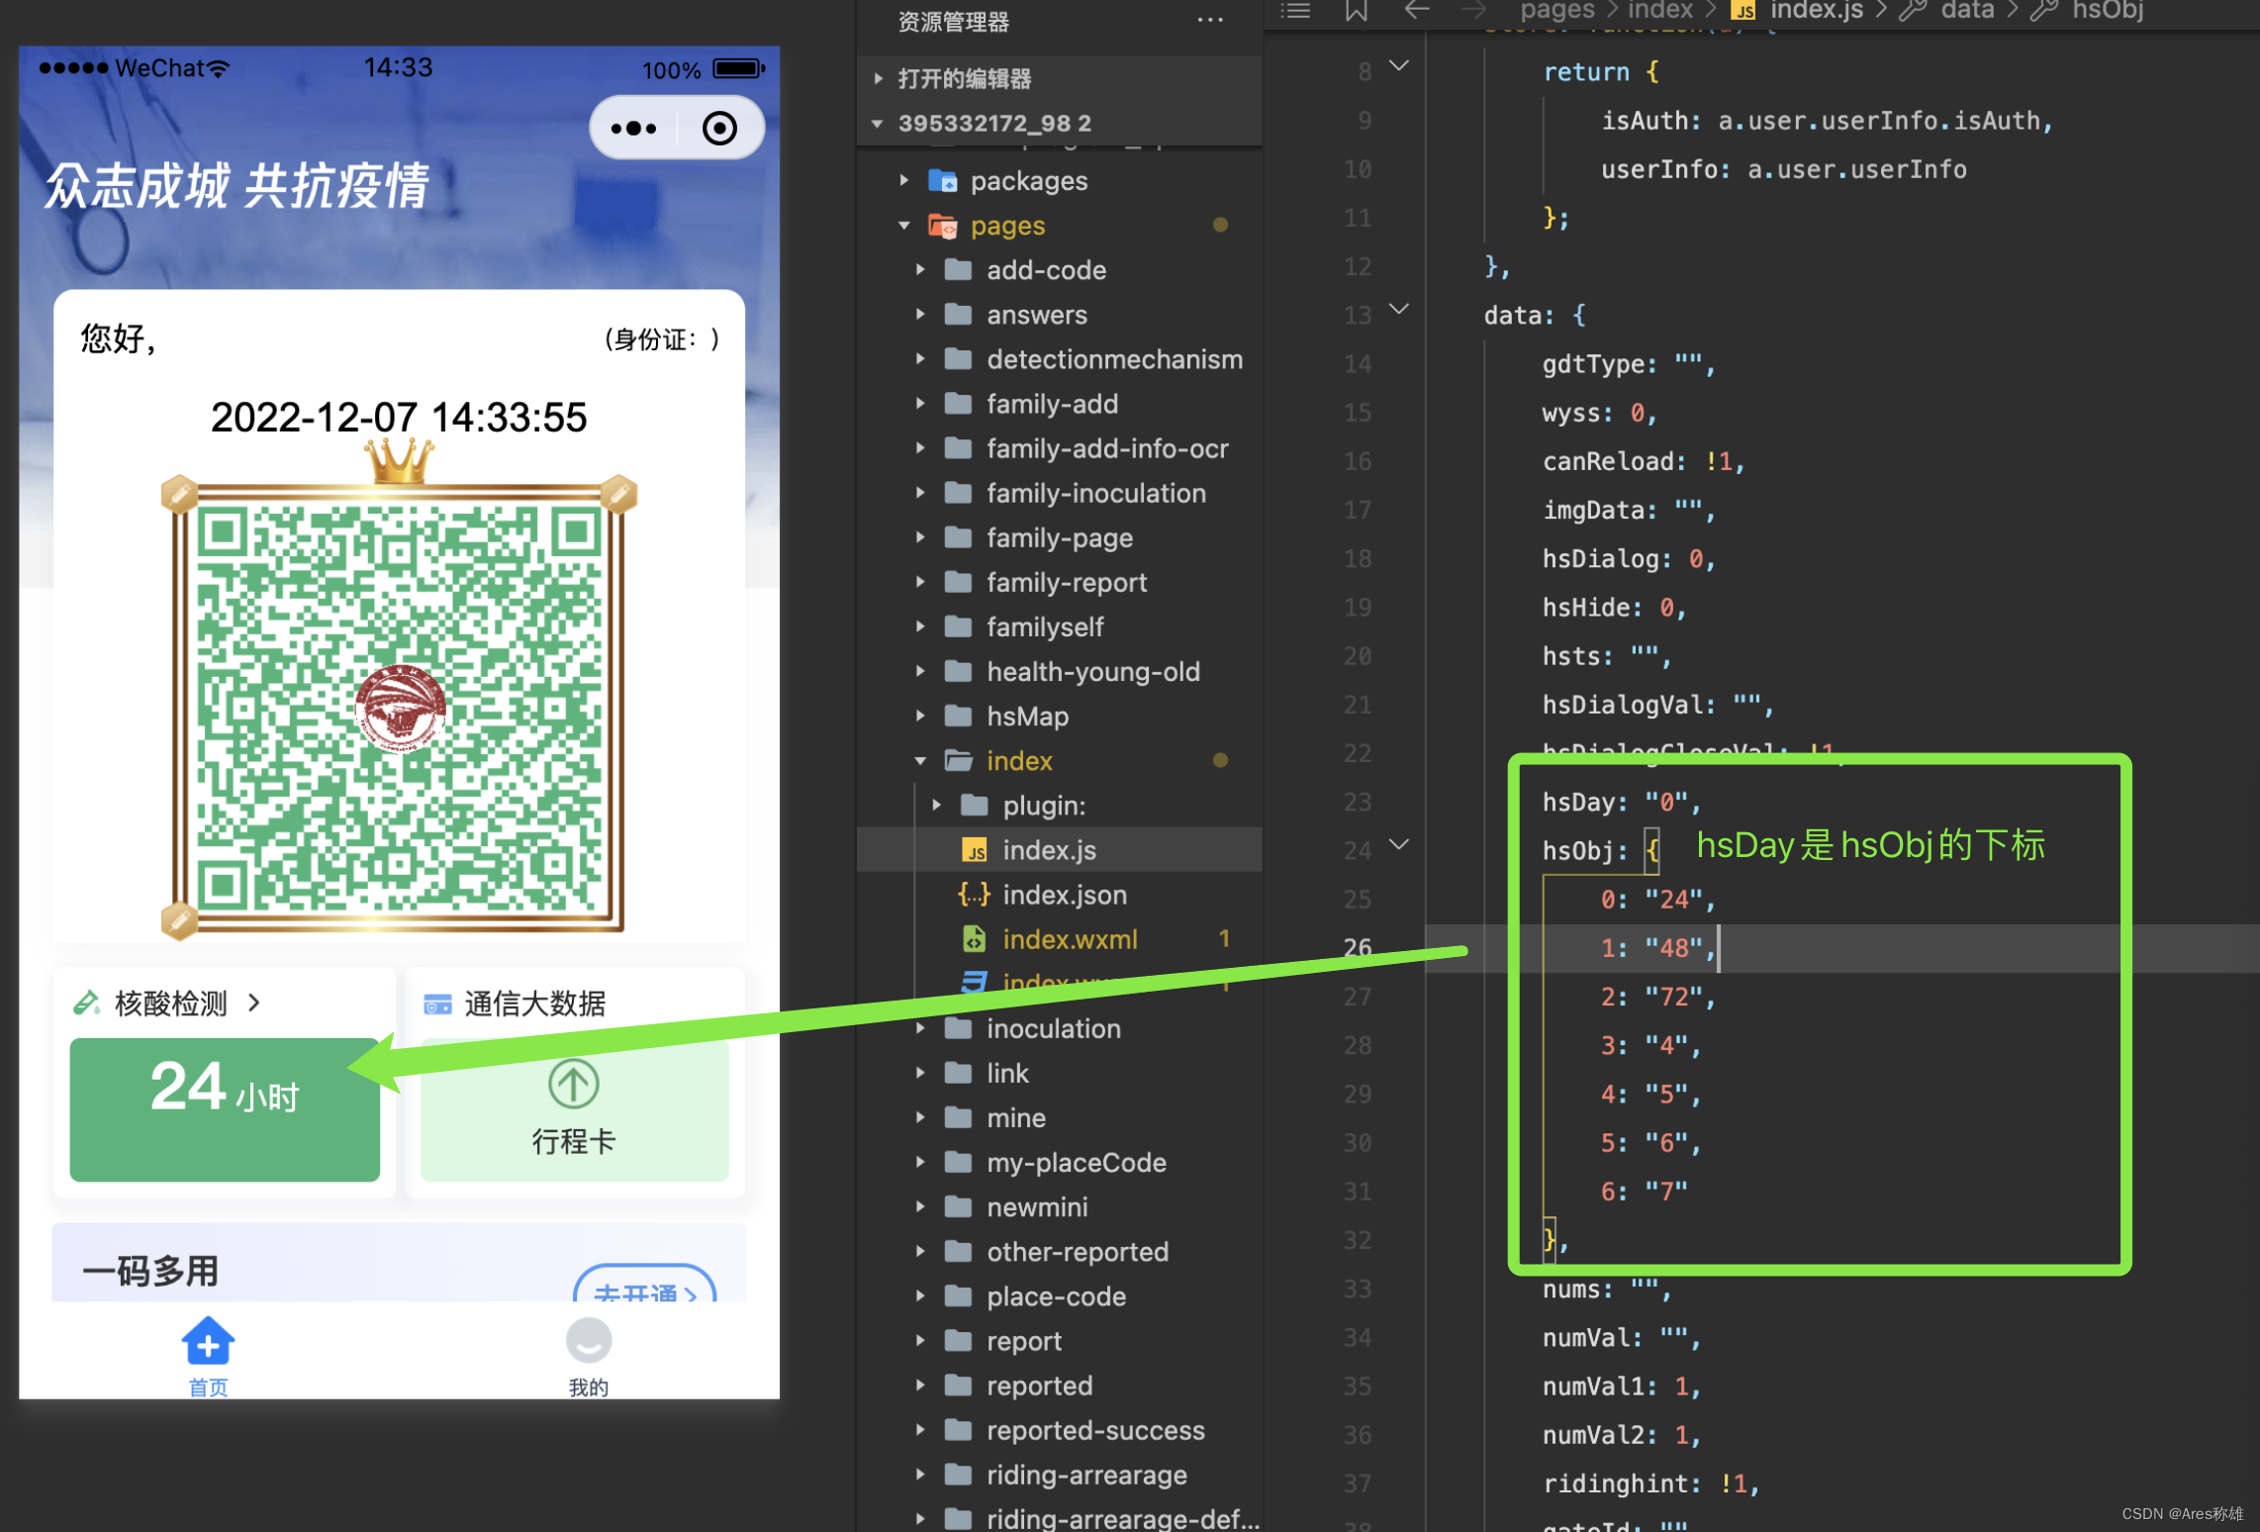Open the detectionmechanism folder
This screenshot has height=1532, width=2260.
[x=1114, y=359]
